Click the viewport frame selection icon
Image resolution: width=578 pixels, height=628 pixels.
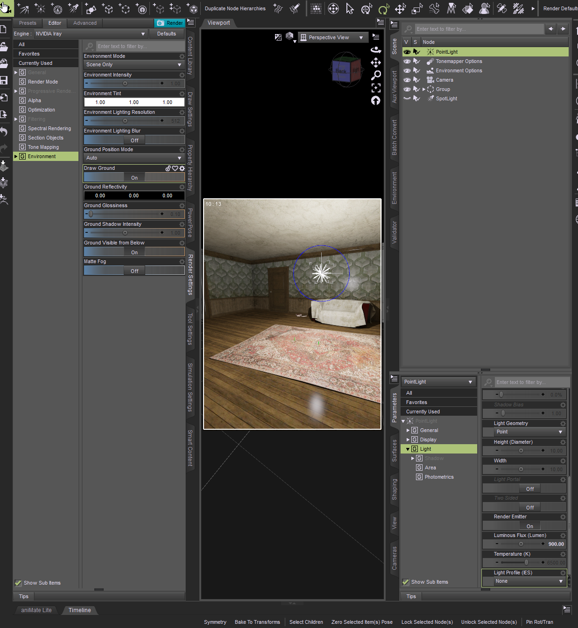click(x=376, y=88)
